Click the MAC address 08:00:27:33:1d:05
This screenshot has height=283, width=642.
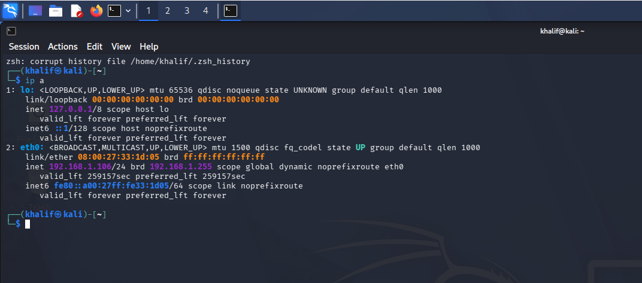(x=119, y=157)
